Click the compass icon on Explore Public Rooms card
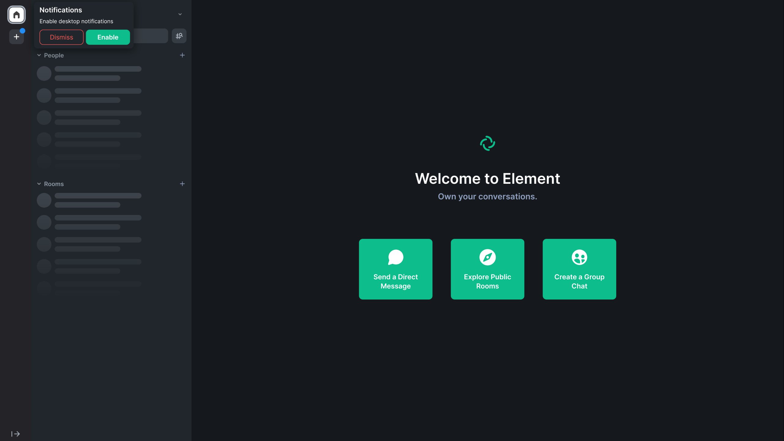 pos(487,257)
